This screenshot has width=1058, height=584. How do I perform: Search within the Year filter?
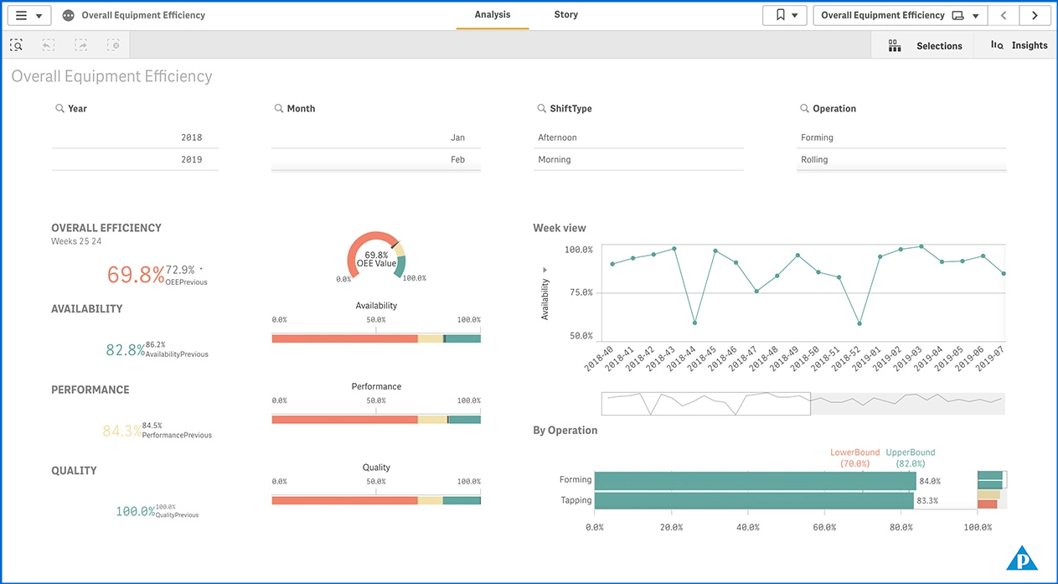tap(60, 109)
